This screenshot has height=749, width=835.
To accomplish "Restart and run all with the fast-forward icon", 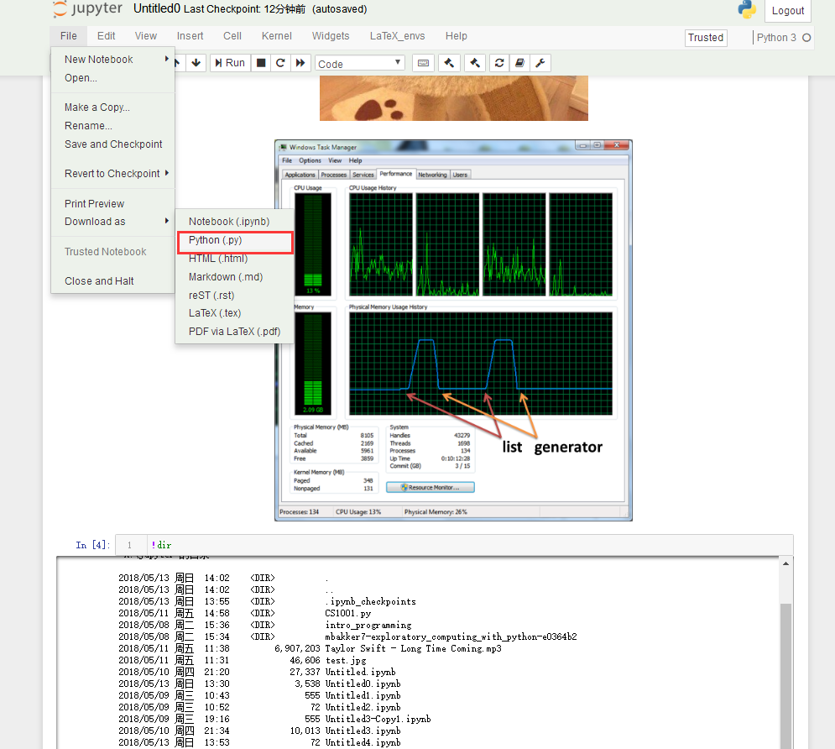I will (x=300, y=63).
